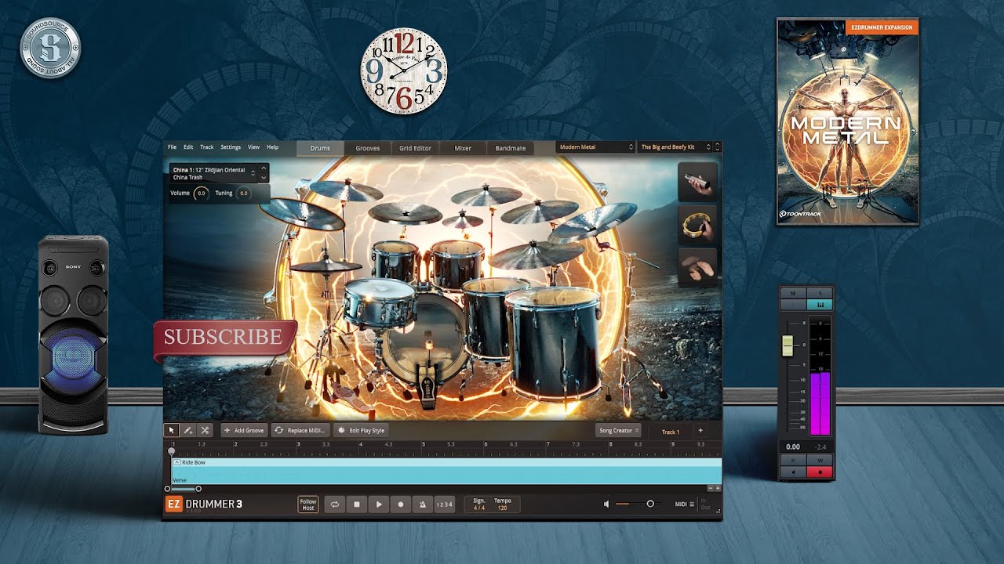
Task: Click the Add Groove button
Action: pos(244,430)
